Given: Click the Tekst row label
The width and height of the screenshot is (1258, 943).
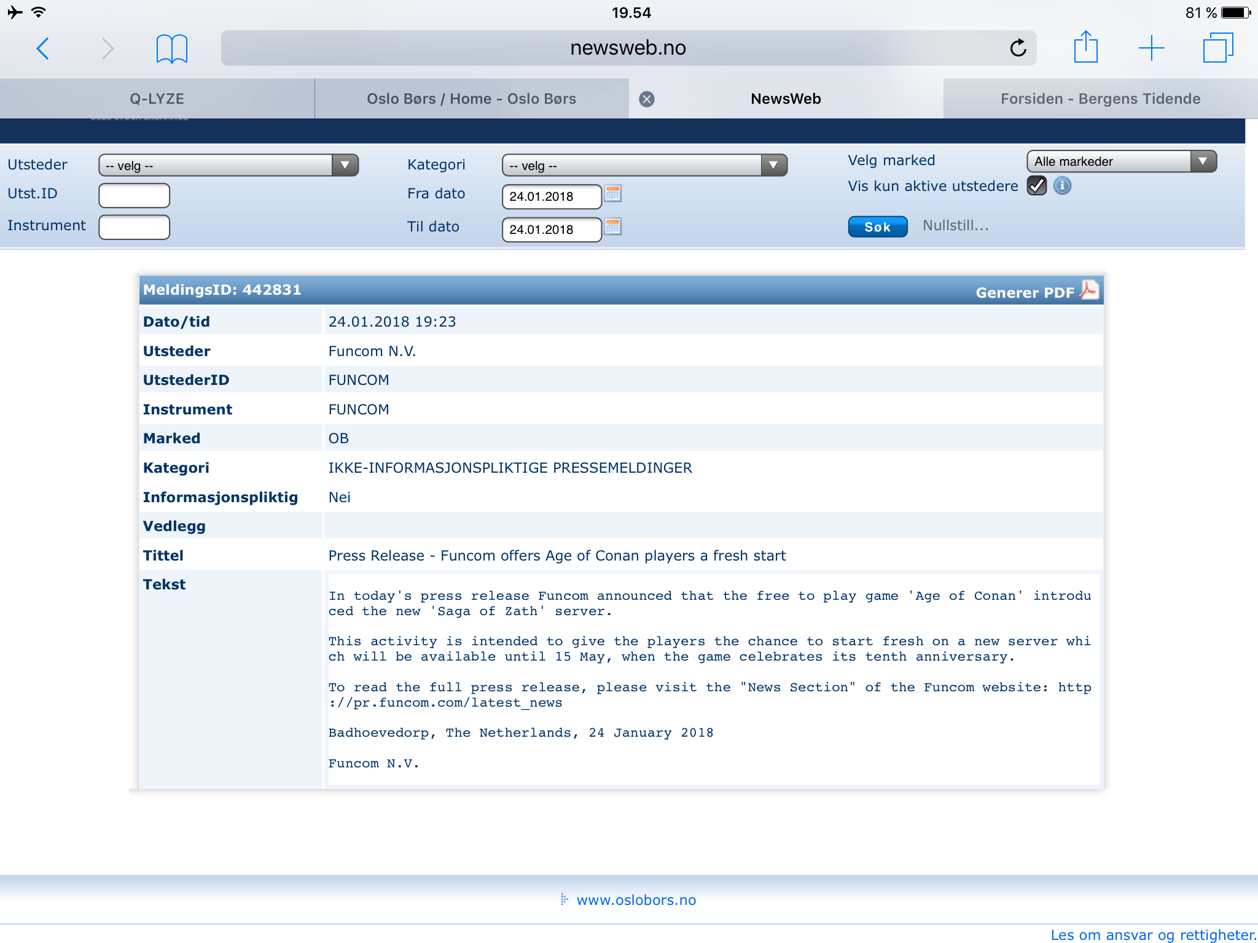Looking at the screenshot, I should click(164, 584).
